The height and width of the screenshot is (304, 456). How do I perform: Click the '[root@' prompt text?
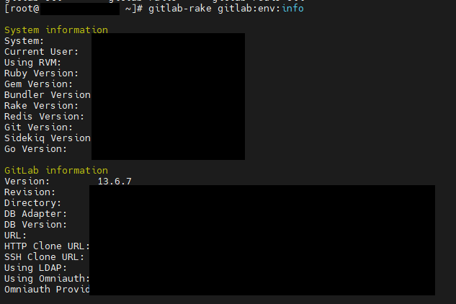point(22,9)
